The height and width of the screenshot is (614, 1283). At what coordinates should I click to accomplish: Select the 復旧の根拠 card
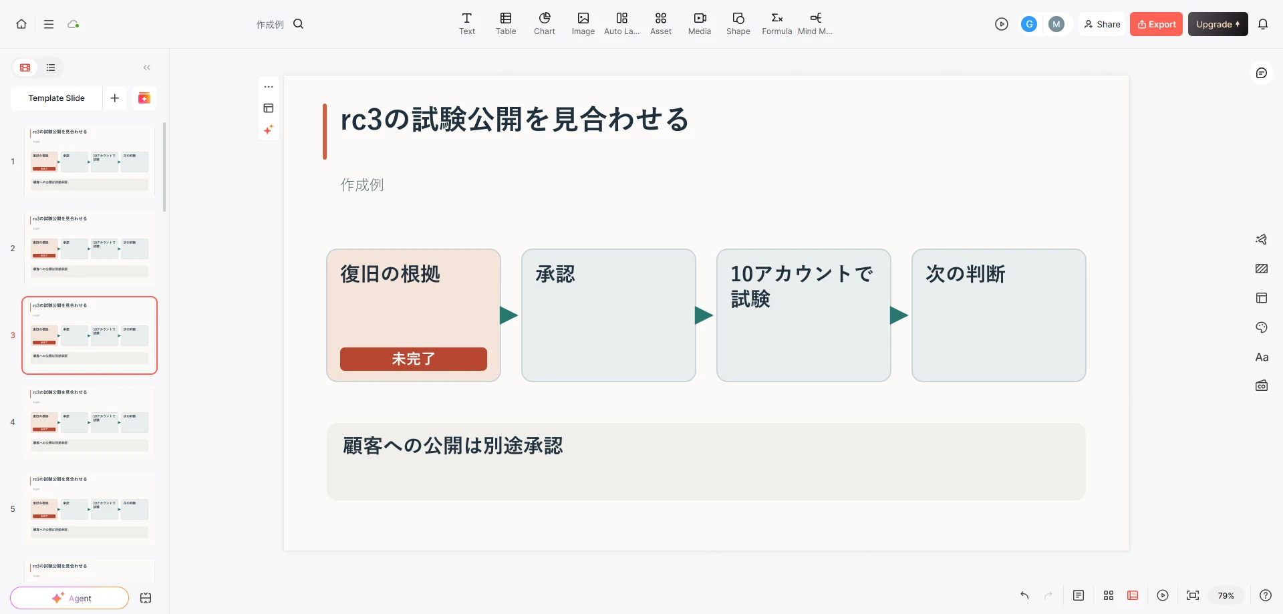click(x=414, y=315)
